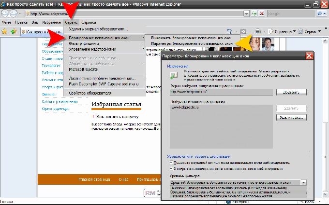
Task: Open the Управление надстройками submenu
Action: [x=105, y=49]
